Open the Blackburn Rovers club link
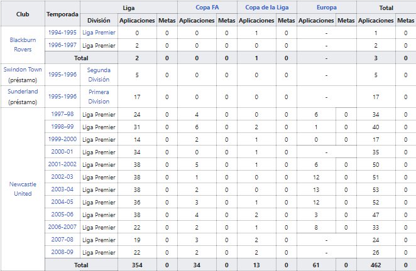Screen dimensions: 416x271 [23, 45]
